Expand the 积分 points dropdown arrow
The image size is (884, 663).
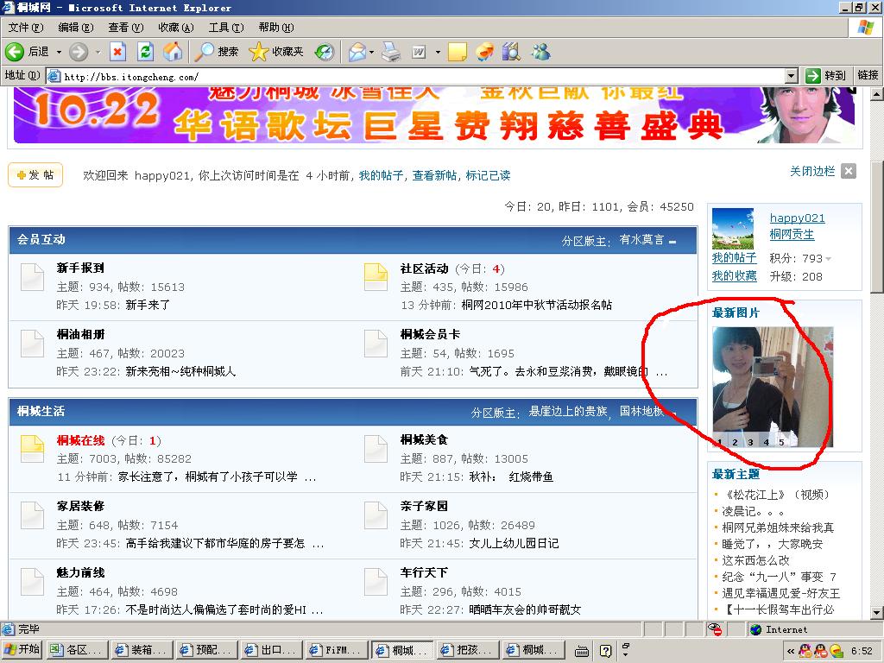[829, 259]
